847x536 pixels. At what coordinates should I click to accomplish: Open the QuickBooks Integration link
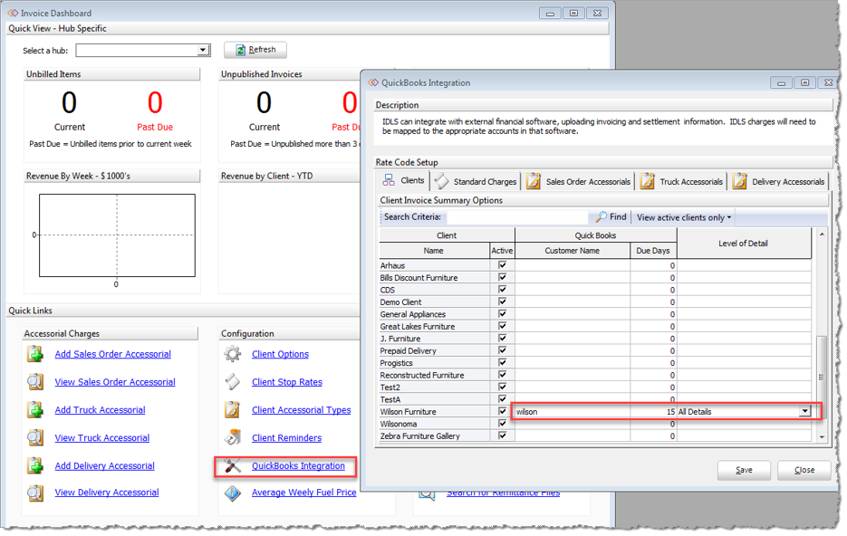(298, 465)
